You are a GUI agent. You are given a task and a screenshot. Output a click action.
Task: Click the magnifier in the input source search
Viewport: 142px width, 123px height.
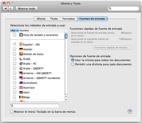coord(12,106)
